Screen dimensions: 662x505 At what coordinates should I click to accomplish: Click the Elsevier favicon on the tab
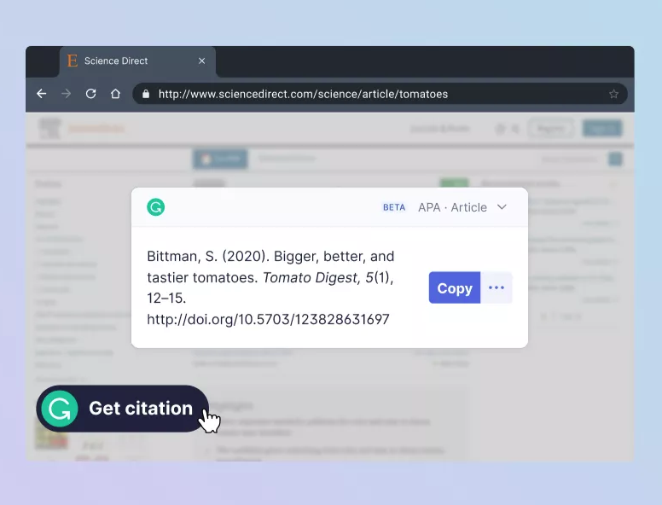73,61
